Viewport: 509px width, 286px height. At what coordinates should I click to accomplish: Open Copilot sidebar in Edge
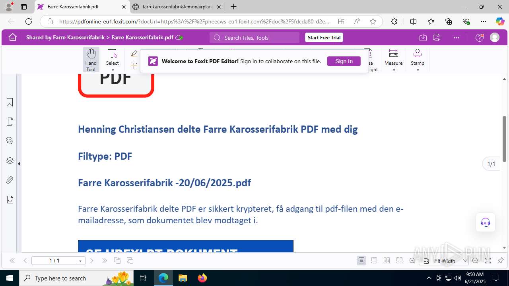(500, 21)
